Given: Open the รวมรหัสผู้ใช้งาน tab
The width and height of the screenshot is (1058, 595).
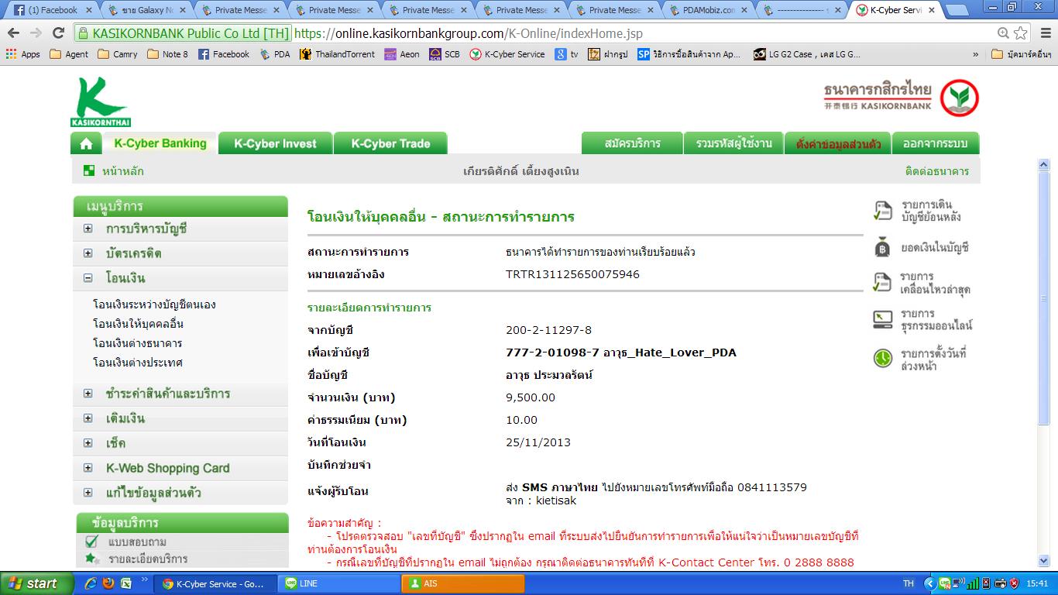Looking at the screenshot, I should coord(733,143).
